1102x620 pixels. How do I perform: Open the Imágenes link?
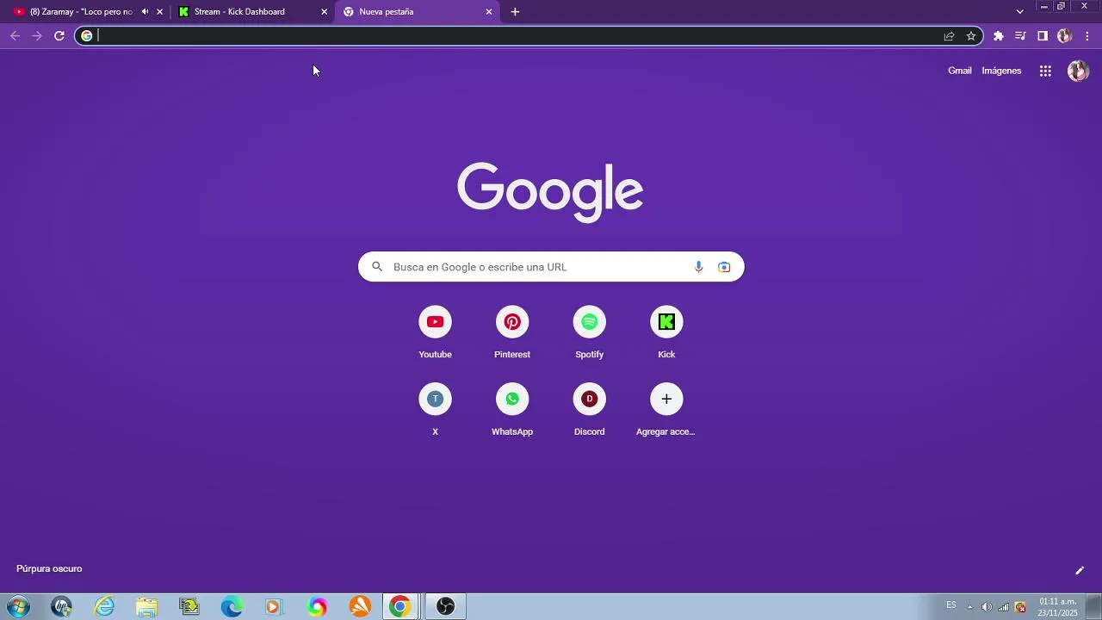[x=1001, y=71]
